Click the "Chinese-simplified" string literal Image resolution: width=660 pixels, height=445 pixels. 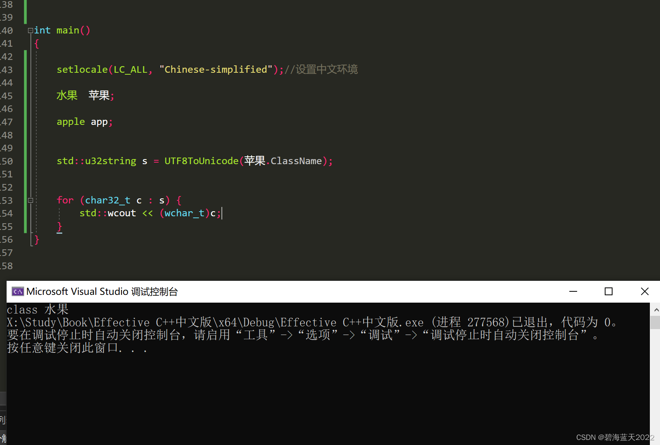coord(216,70)
